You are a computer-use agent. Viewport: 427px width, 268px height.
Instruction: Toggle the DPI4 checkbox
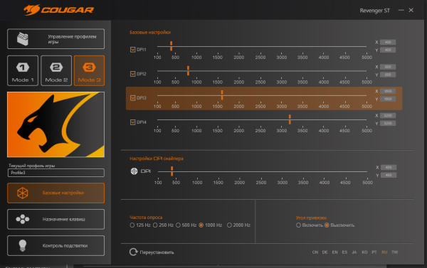133,122
